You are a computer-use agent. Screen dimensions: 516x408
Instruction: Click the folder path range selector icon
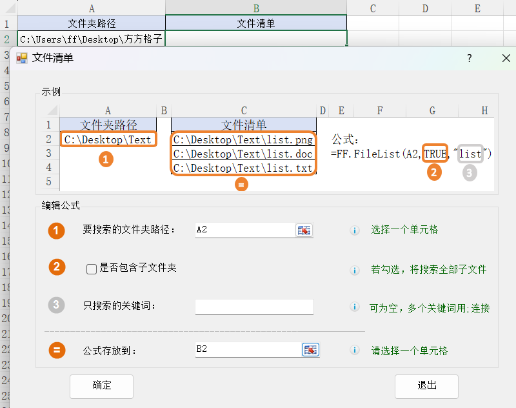(303, 230)
